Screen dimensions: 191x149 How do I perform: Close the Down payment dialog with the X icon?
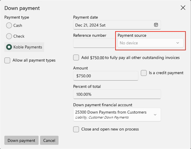point(183,8)
